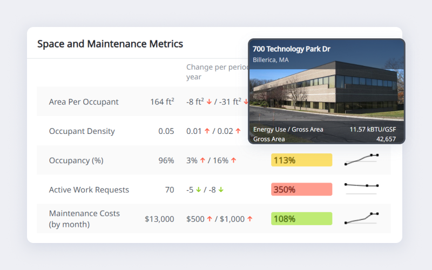This screenshot has height=270, width=432.
Task: Click the green down arrow after -5
Action: coord(198,190)
